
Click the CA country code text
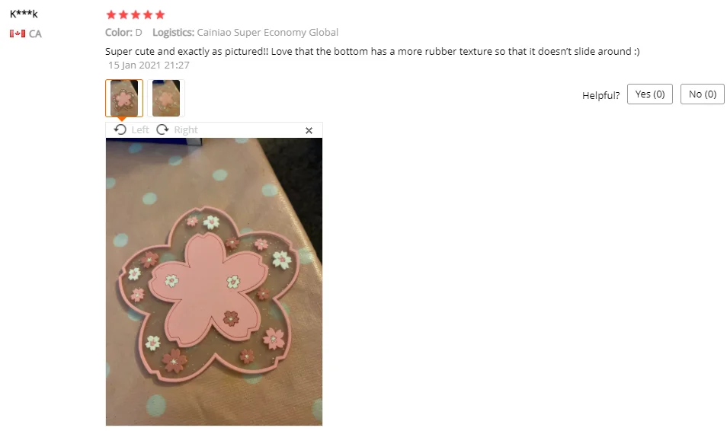tap(35, 34)
